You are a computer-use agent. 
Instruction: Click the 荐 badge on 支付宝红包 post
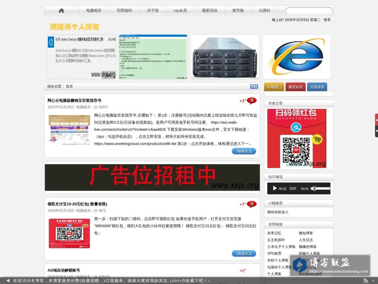pyautogui.click(x=252, y=204)
